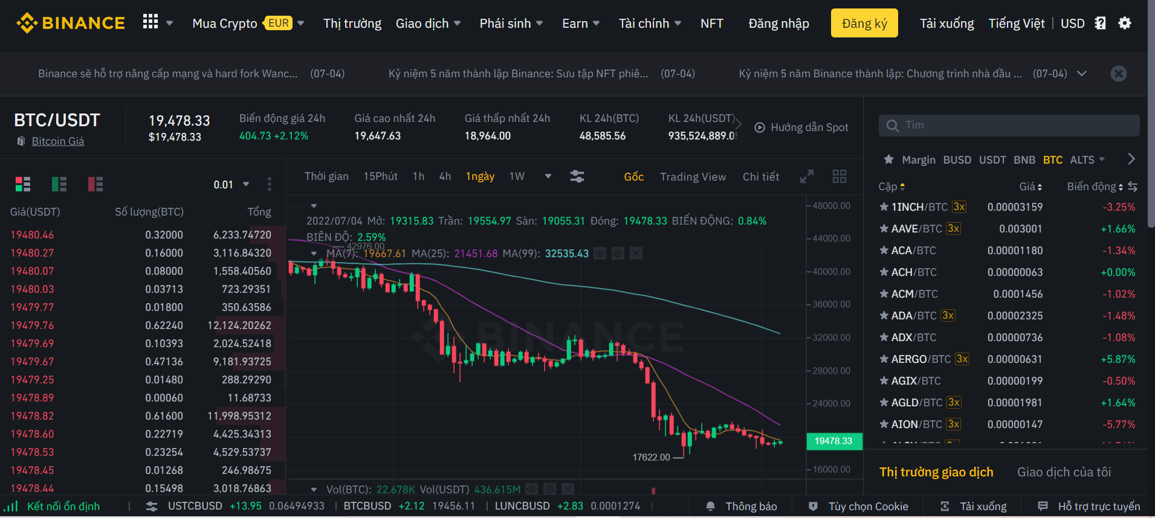Expand the Phái sinh menu

pyautogui.click(x=511, y=24)
